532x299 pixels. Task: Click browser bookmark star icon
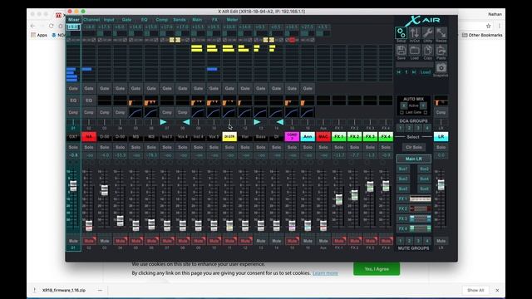click(488, 26)
